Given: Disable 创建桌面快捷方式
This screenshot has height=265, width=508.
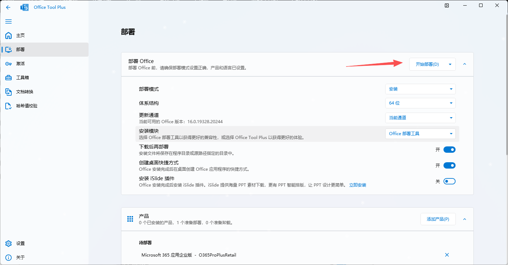Looking at the screenshot, I should [x=449, y=165].
